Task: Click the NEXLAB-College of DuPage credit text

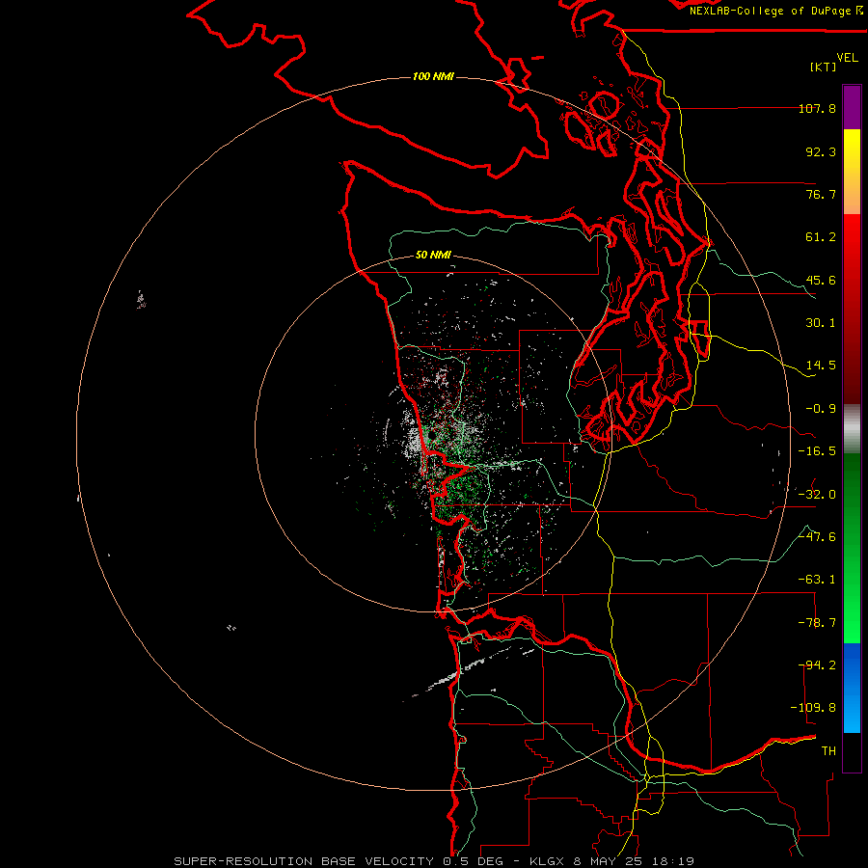Action: pyautogui.click(x=771, y=11)
